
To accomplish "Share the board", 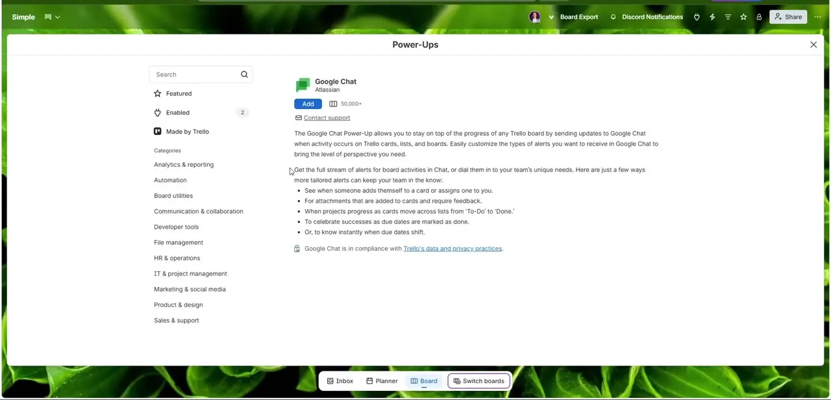I will [x=787, y=17].
